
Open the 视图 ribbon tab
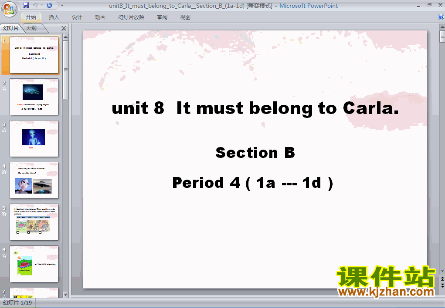185,17
